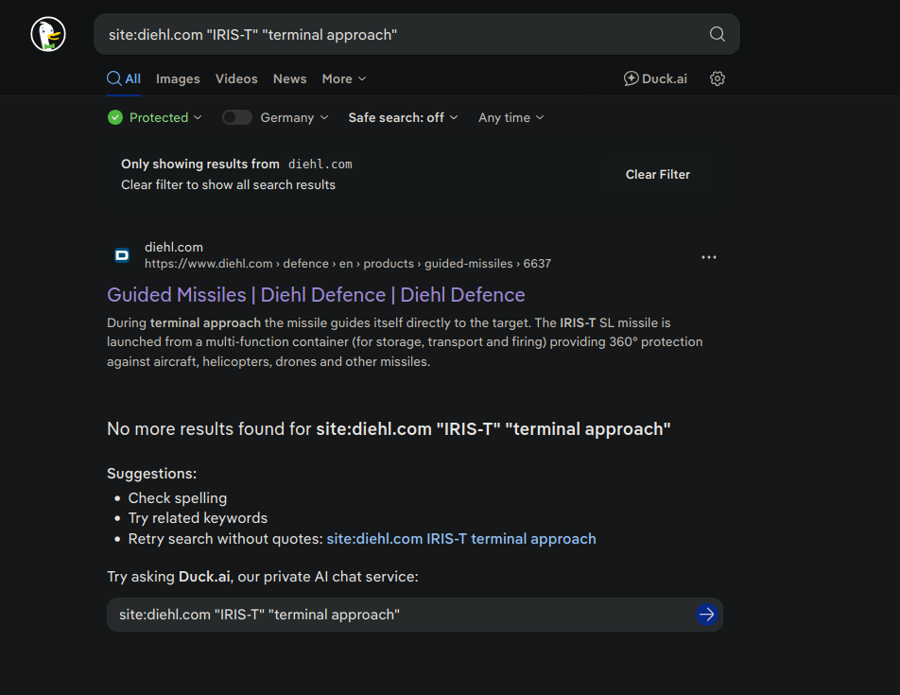This screenshot has height=695, width=900.
Task: Open the Any time filter dropdown
Action: [x=511, y=117]
